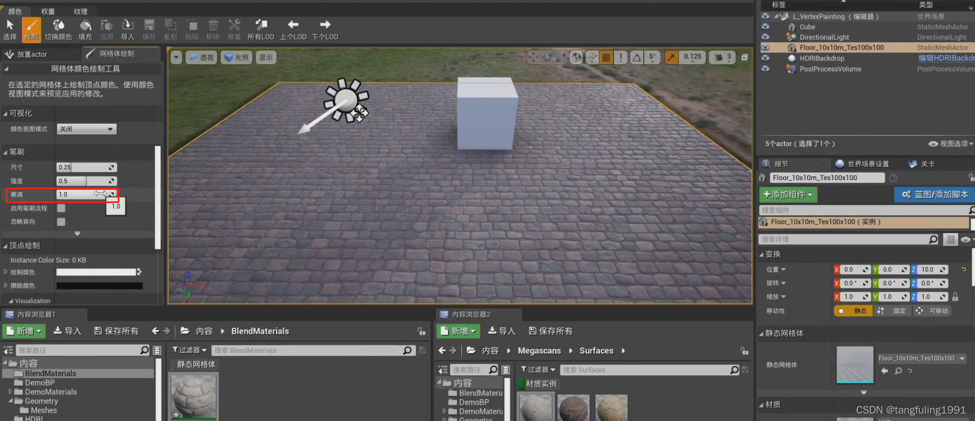
Task: Select the 选择 tool in mesh paint toolbar
Action: pyautogui.click(x=10, y=29)
